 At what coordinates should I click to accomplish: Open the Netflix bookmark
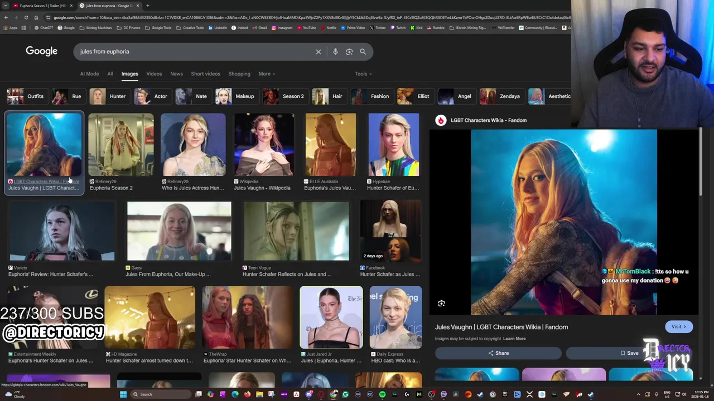(328, 28)
